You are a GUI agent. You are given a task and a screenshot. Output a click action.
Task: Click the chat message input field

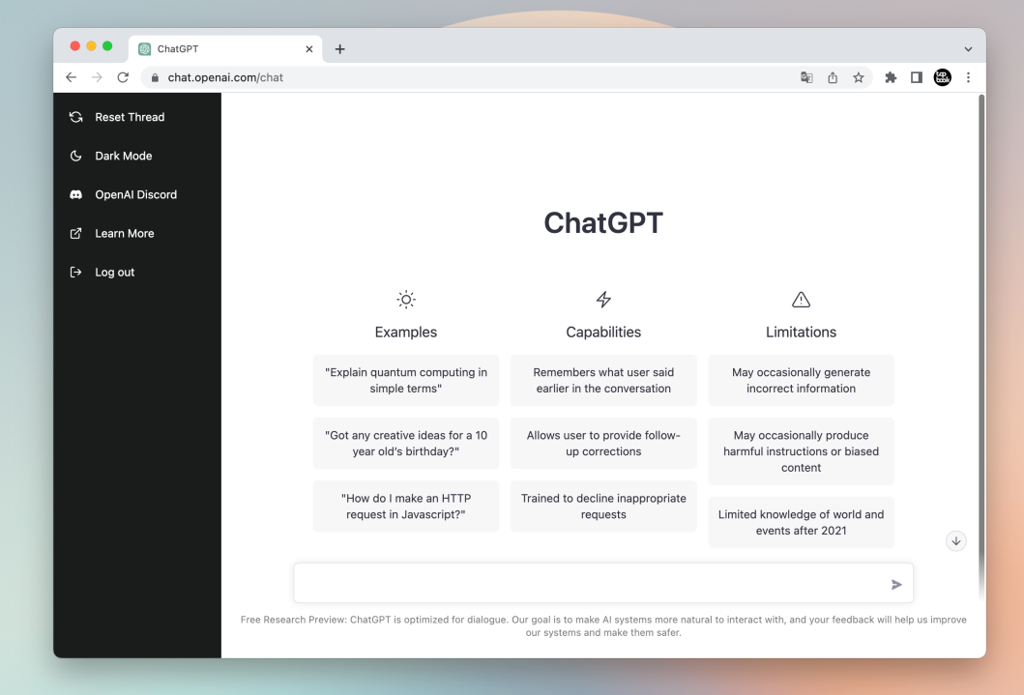(x=590, y=584)
